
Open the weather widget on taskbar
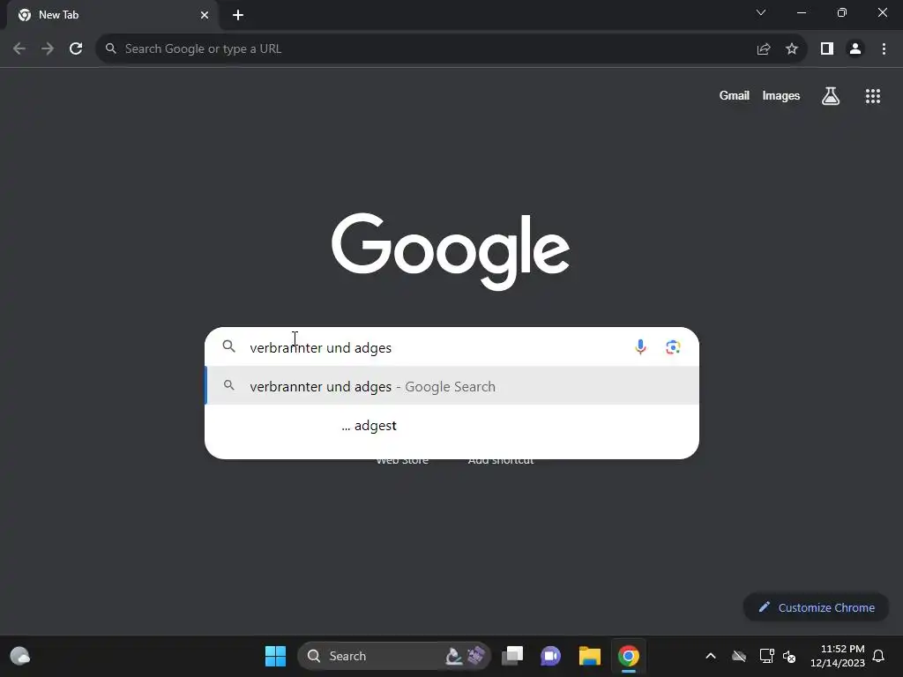tap(20, 656)
